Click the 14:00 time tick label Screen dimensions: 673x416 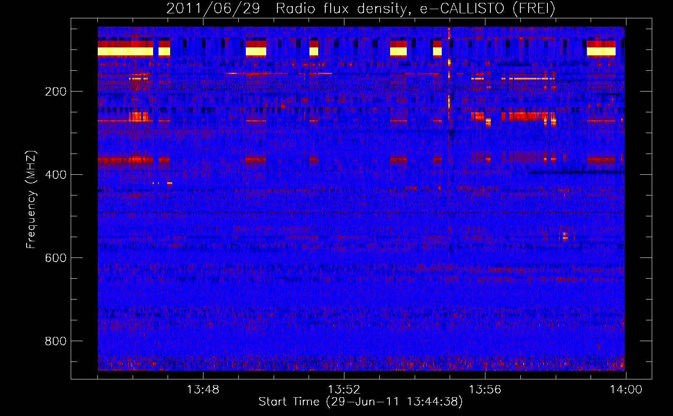(x=626, y=390)
